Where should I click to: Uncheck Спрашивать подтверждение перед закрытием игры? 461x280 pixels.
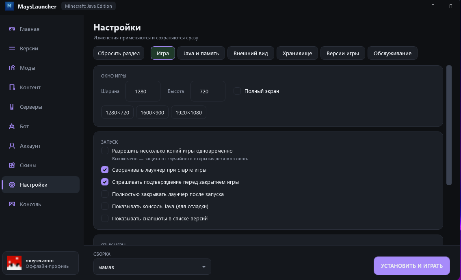coord(105,182)
